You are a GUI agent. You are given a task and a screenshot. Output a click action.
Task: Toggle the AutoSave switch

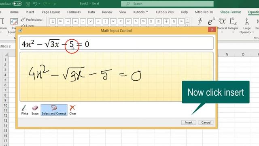[x=17, y=4]
